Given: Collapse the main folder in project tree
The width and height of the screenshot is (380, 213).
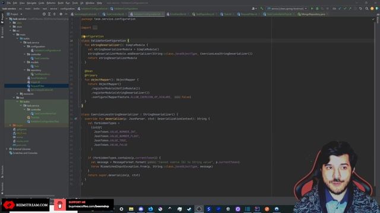Looking at the screenshot, I should (x=14, y=34).
